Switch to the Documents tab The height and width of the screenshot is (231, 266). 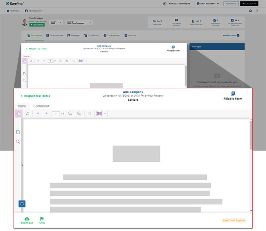[x=35, y=36]
